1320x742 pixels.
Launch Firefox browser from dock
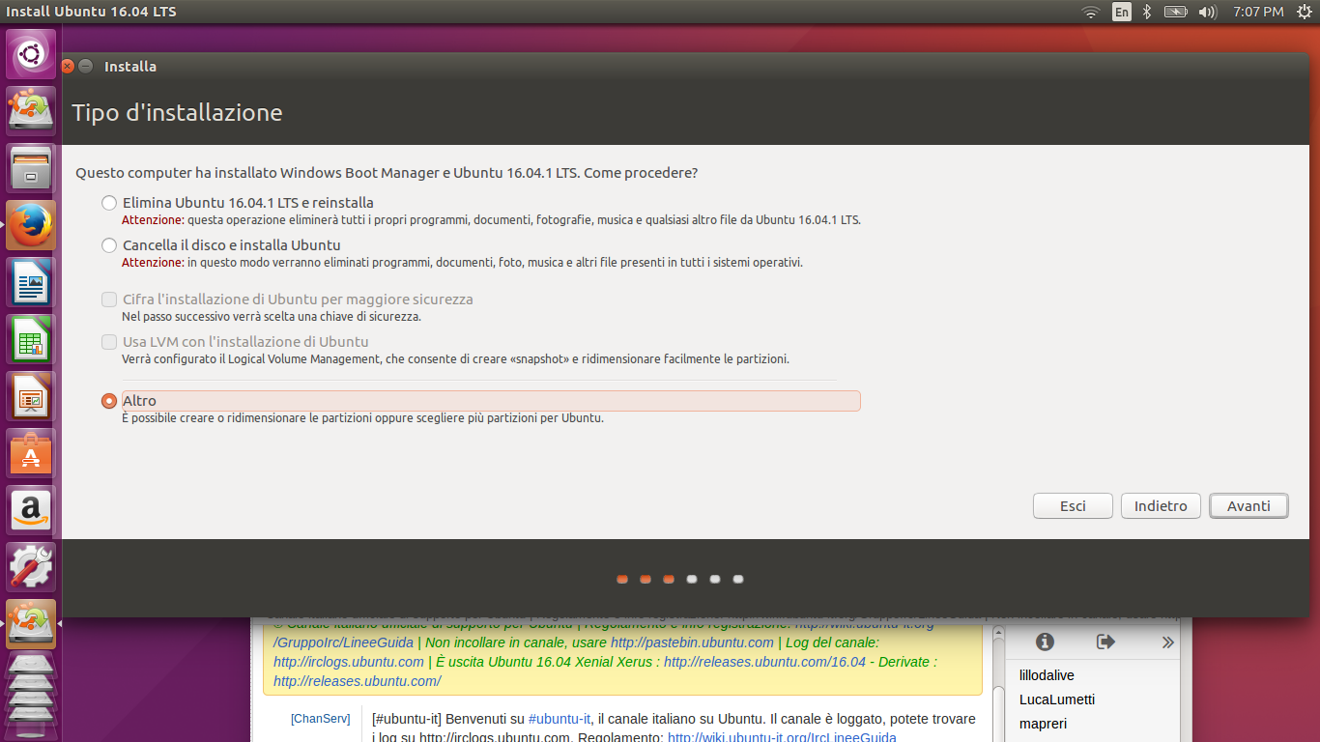pyautogui.click(x=31, y=223)
